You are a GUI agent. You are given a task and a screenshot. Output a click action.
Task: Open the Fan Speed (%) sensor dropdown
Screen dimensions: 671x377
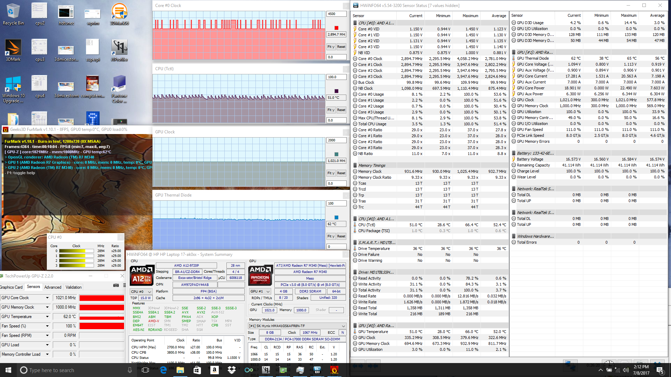47,326
